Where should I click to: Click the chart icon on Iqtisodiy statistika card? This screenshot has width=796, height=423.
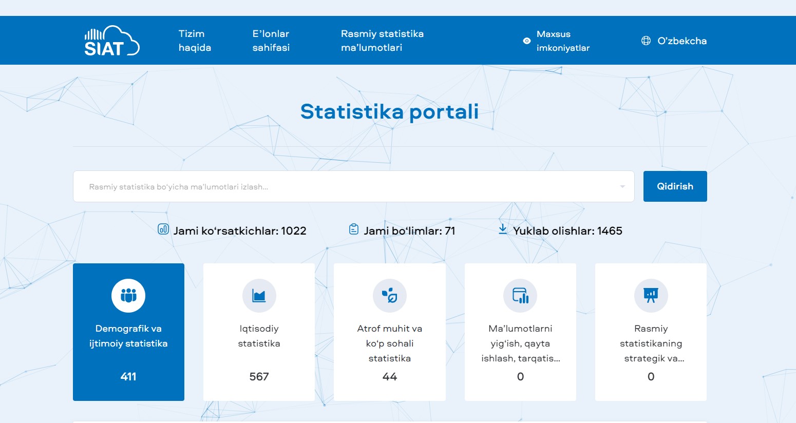coord(259,296)
